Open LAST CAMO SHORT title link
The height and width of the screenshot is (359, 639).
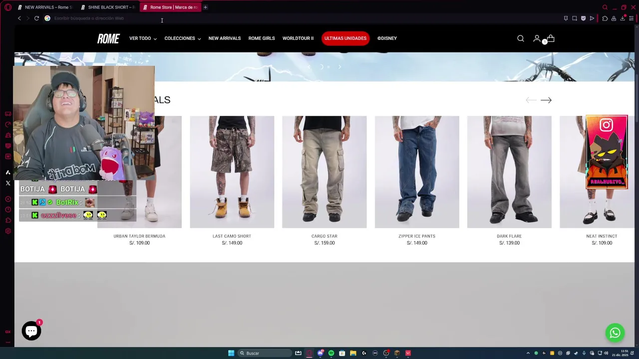232,236
